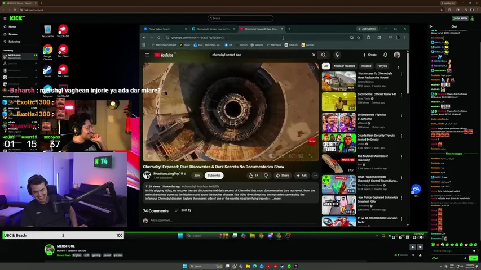Open the top VALORANT desktop shortcut
Image resolution: width=481 pixels, height=270 pixels.
click(63, 31)
